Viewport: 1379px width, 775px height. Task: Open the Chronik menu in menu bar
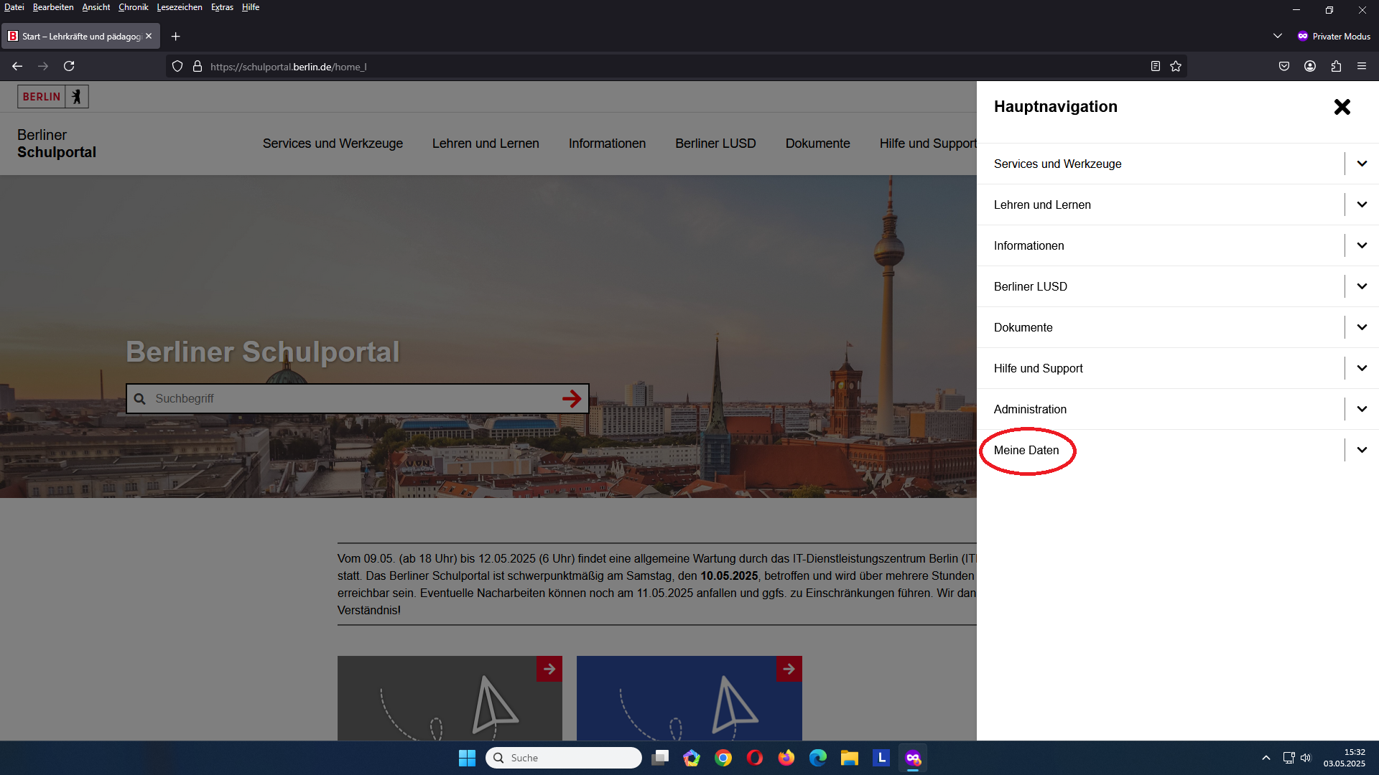[133, 7]
